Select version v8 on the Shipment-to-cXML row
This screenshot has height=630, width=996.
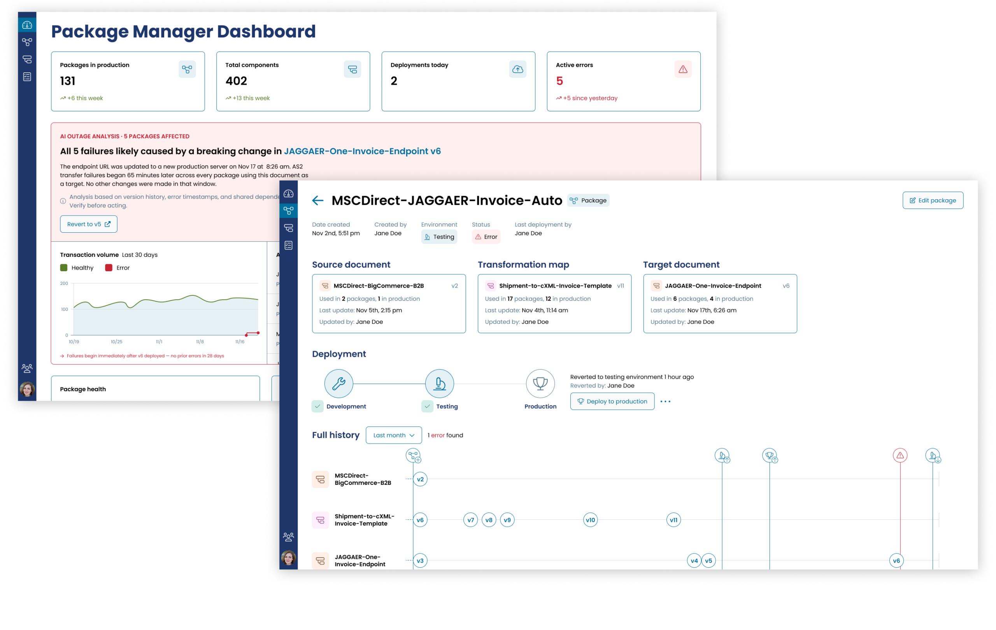[489, 520]
